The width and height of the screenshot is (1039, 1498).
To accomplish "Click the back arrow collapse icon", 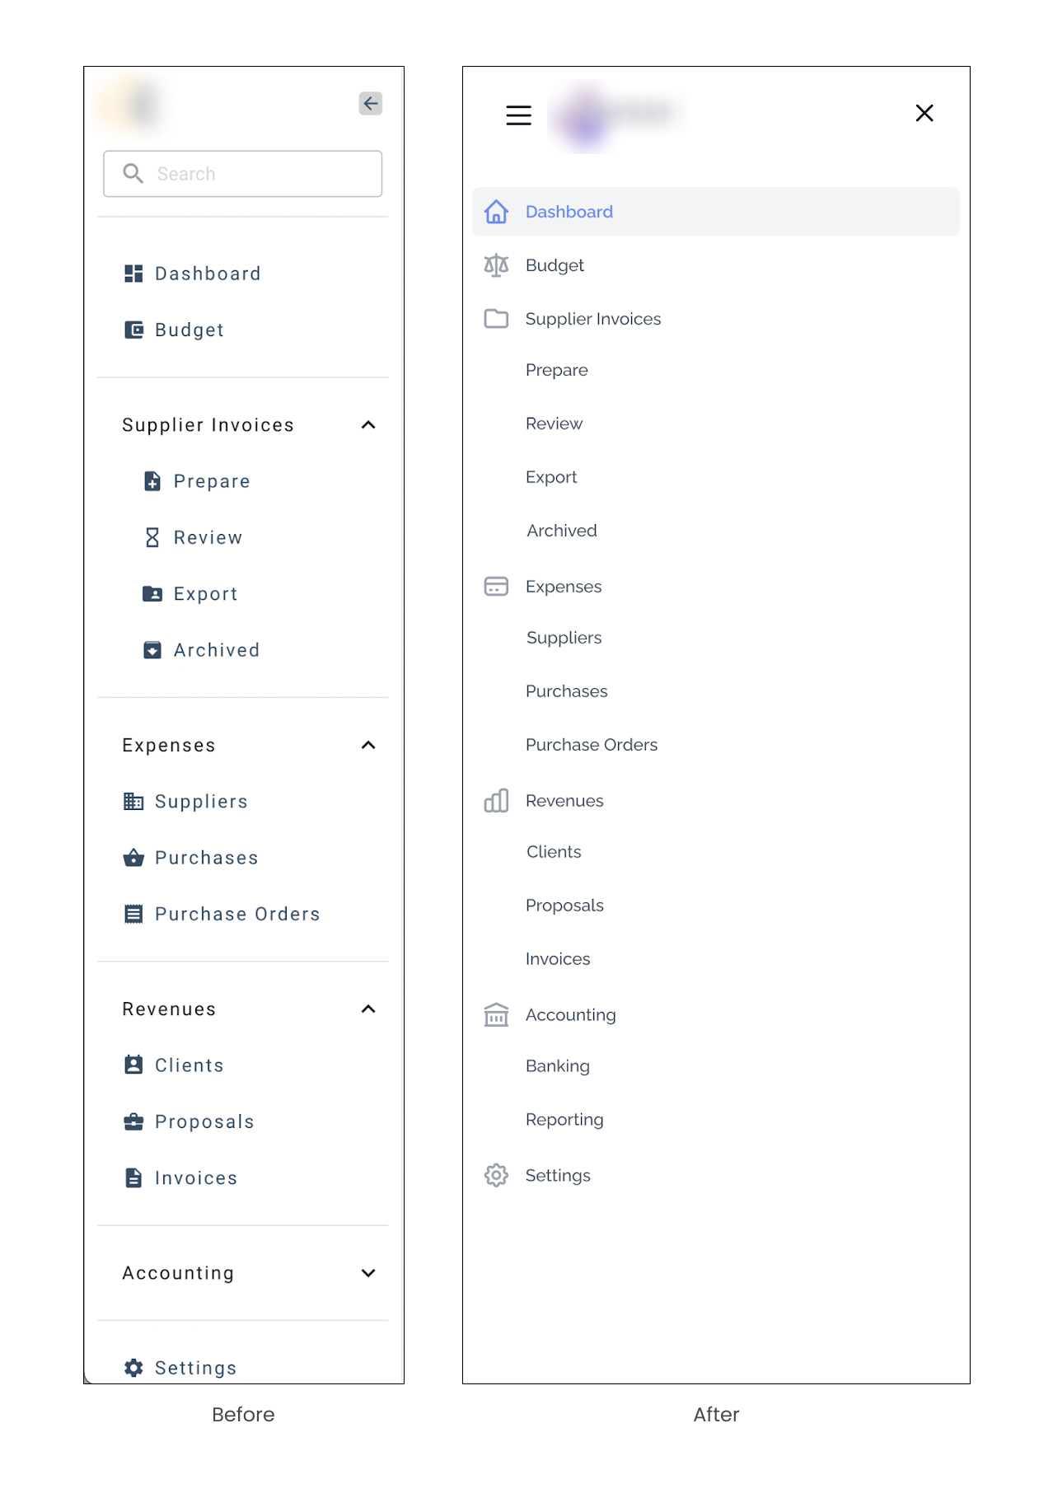I will (x=370, y=104).
